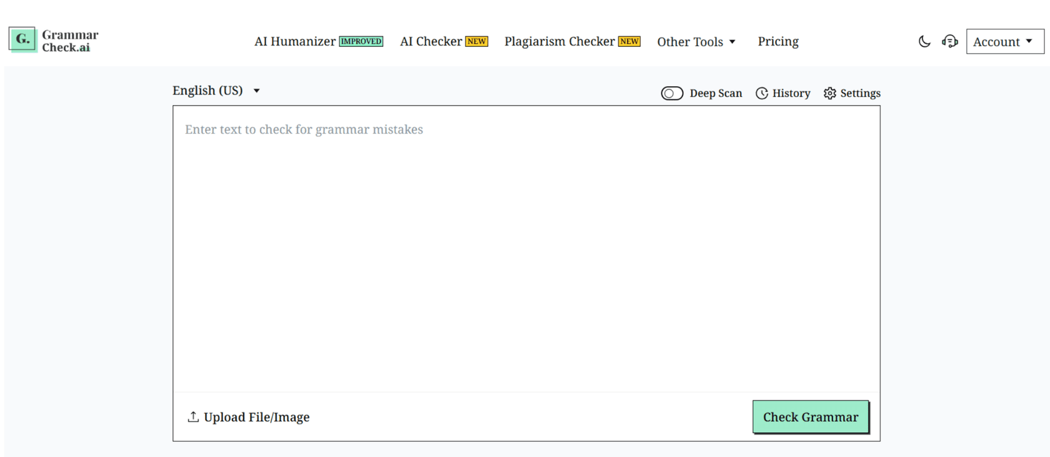
Task: Open History label link
Action: click(x=791, y=93)
